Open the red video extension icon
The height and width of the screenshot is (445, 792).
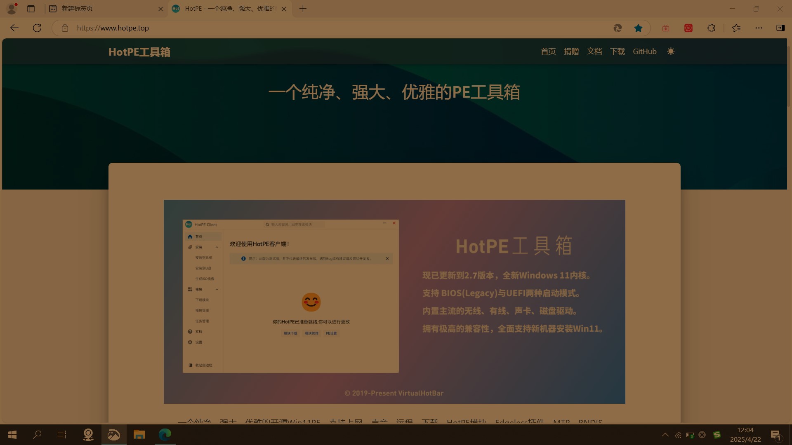(688, 28)
